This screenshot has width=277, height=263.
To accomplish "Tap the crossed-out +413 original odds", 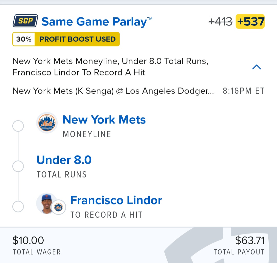I will pos(220,22).
